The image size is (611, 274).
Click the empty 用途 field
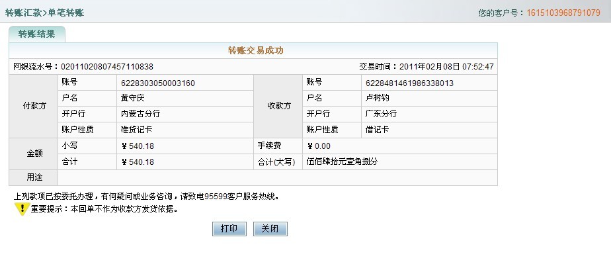coord(276,177)
